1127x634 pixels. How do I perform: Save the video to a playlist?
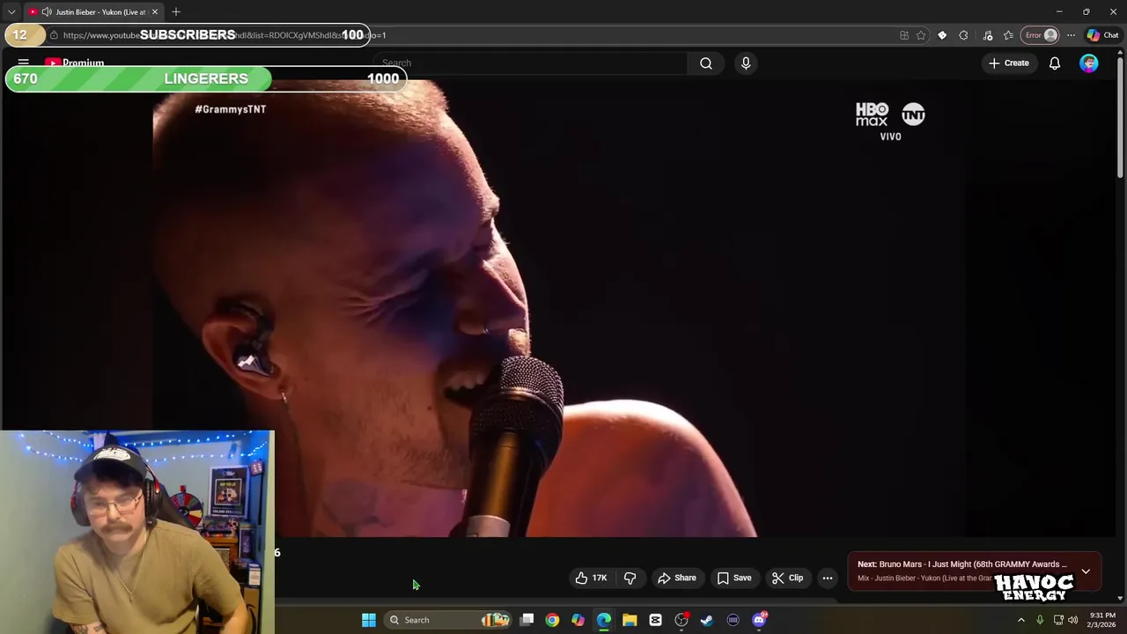click(x=734, y=578)
